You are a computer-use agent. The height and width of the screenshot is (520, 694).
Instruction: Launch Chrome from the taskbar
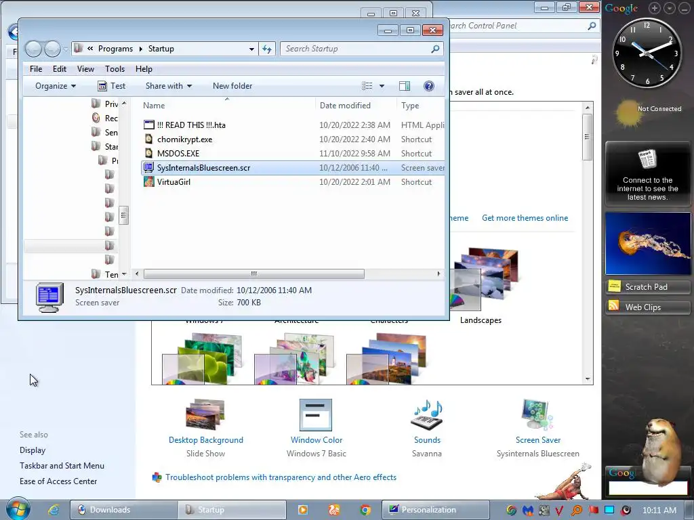[x=365, y=510]
